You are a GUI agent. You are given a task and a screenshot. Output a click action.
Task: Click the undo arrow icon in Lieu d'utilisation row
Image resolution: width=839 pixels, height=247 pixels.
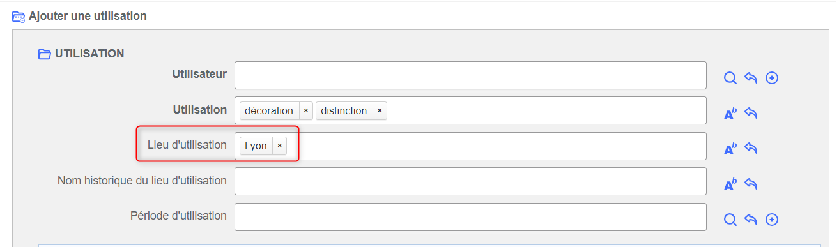tap(751, 148)
